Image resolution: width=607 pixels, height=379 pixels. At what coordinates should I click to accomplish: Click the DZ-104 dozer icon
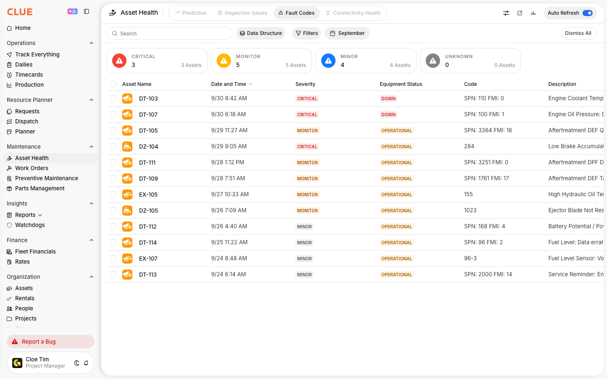[x=127, y=147]
